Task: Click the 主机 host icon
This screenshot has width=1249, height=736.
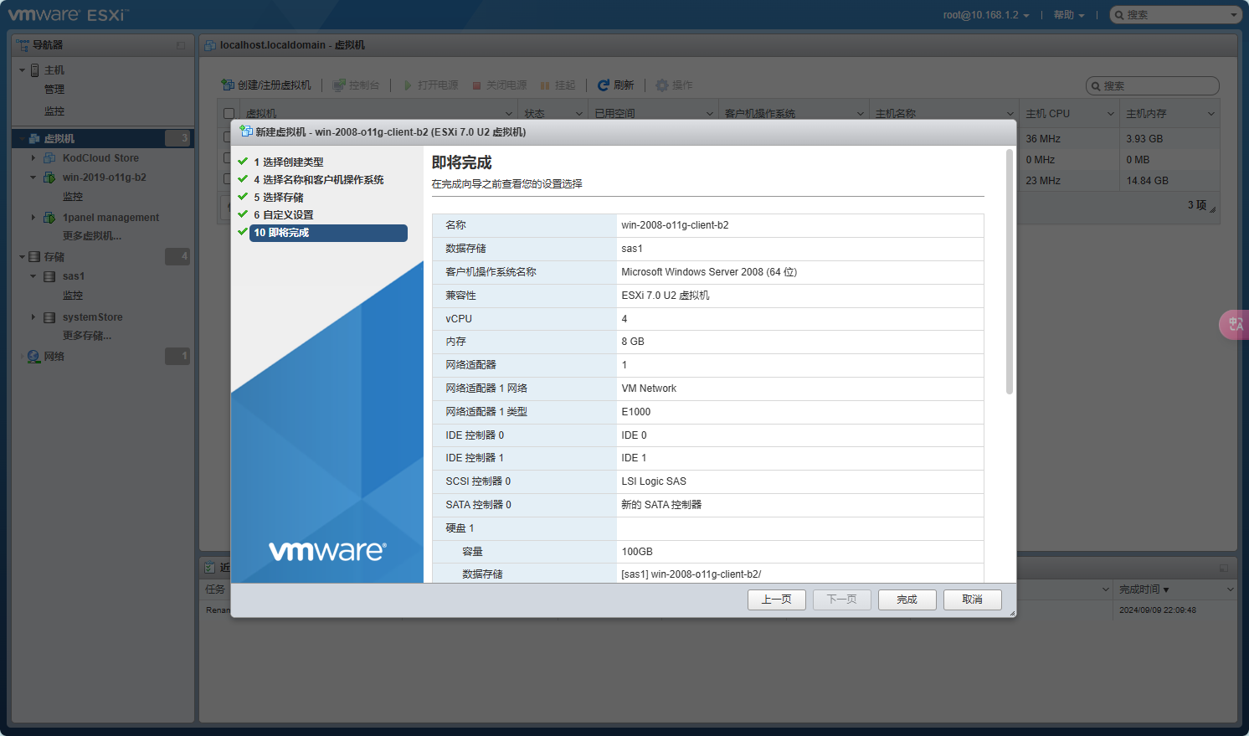Action: (x=35, y=70)
